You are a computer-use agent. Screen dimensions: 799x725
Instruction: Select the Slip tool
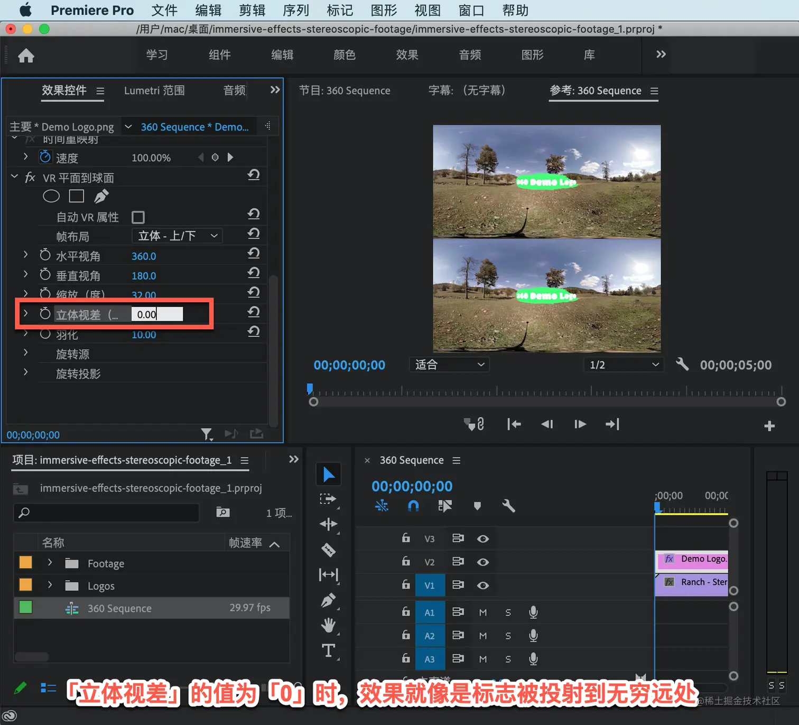click(x=328, y=574)
